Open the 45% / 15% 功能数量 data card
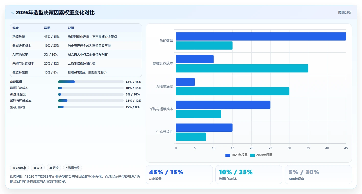 179,175
